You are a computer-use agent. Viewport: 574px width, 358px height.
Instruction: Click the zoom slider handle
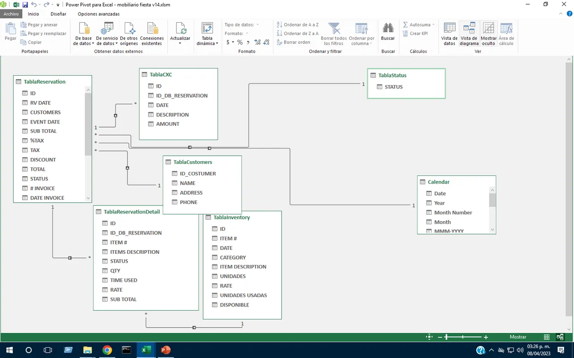tap(446, 337)
